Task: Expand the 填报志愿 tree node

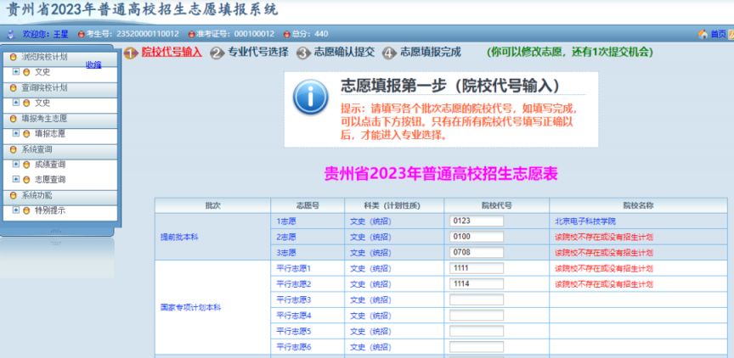Action: [x=16, y=134]
